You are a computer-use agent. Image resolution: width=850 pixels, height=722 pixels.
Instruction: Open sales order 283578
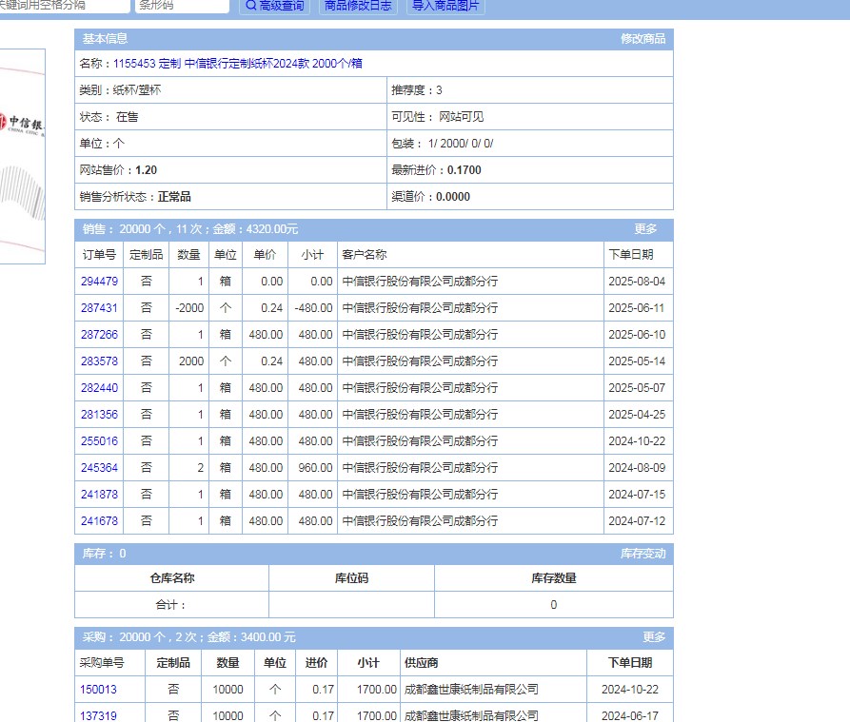click(99, 361)
